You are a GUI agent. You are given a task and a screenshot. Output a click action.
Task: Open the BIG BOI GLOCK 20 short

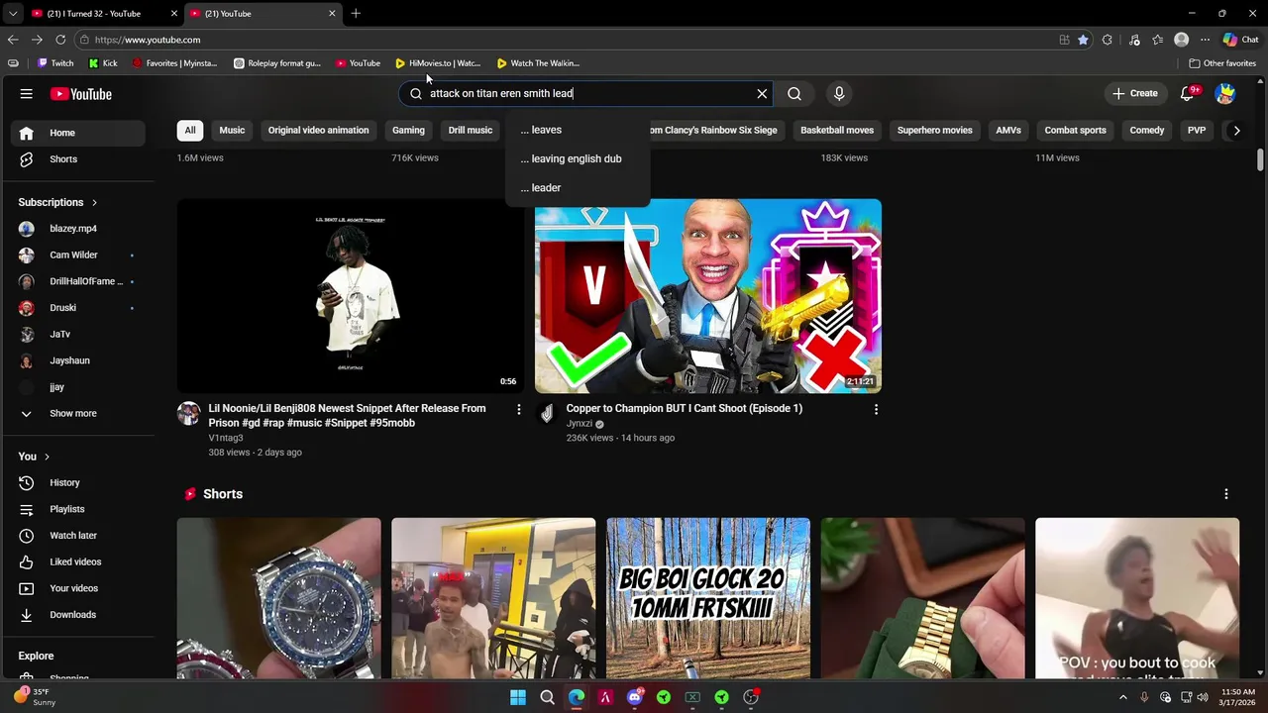click(708, 598)
